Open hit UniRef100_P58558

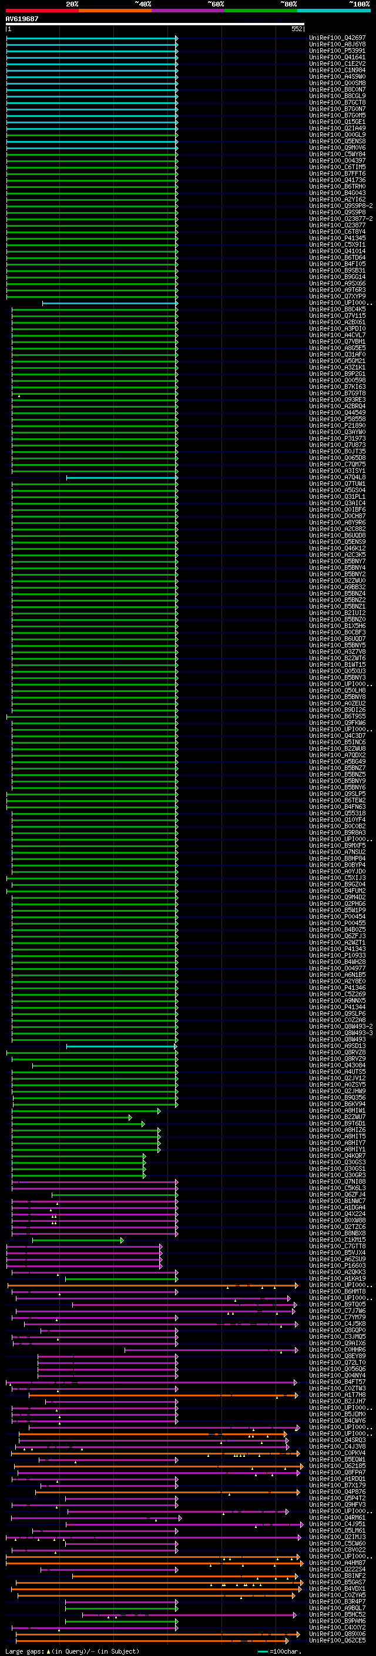[x=337, y=419]
